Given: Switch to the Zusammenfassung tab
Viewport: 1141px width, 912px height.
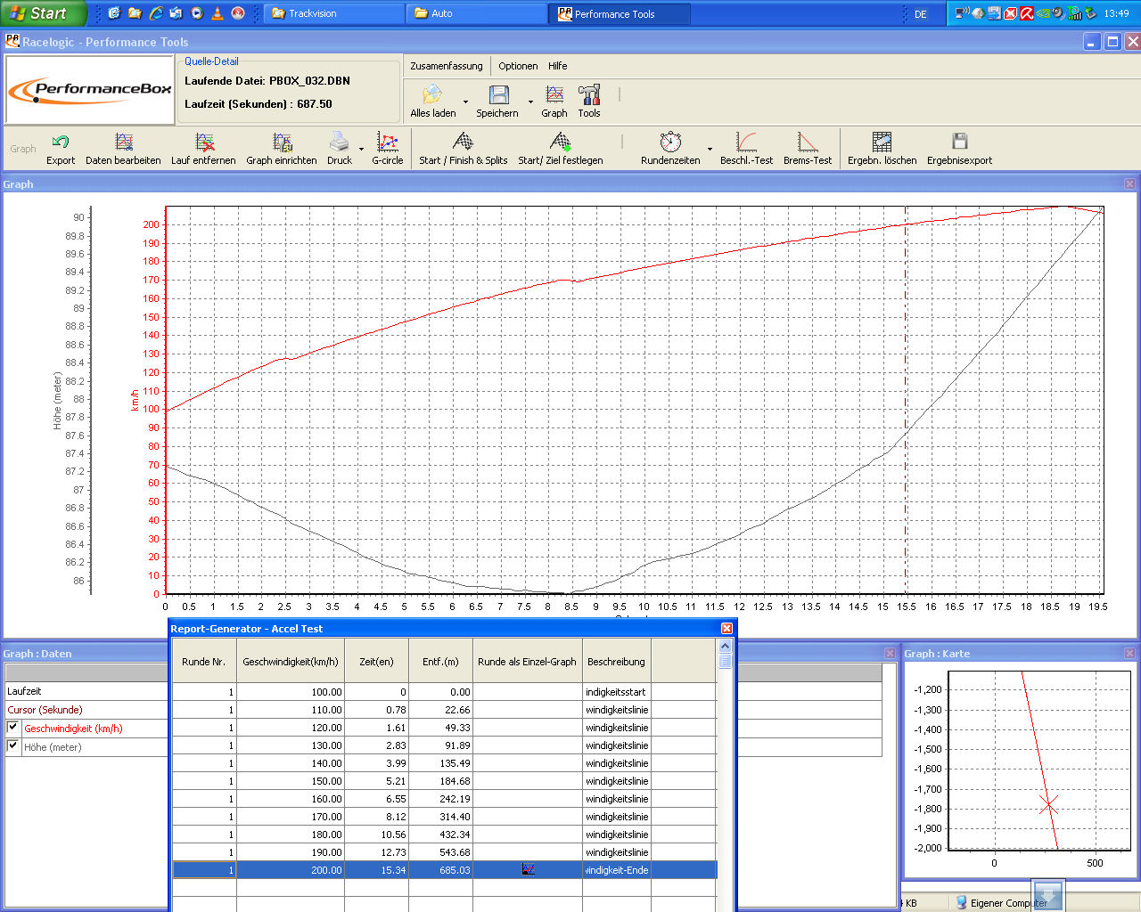Looking at the screenshot, I should (x=446, y=66).
